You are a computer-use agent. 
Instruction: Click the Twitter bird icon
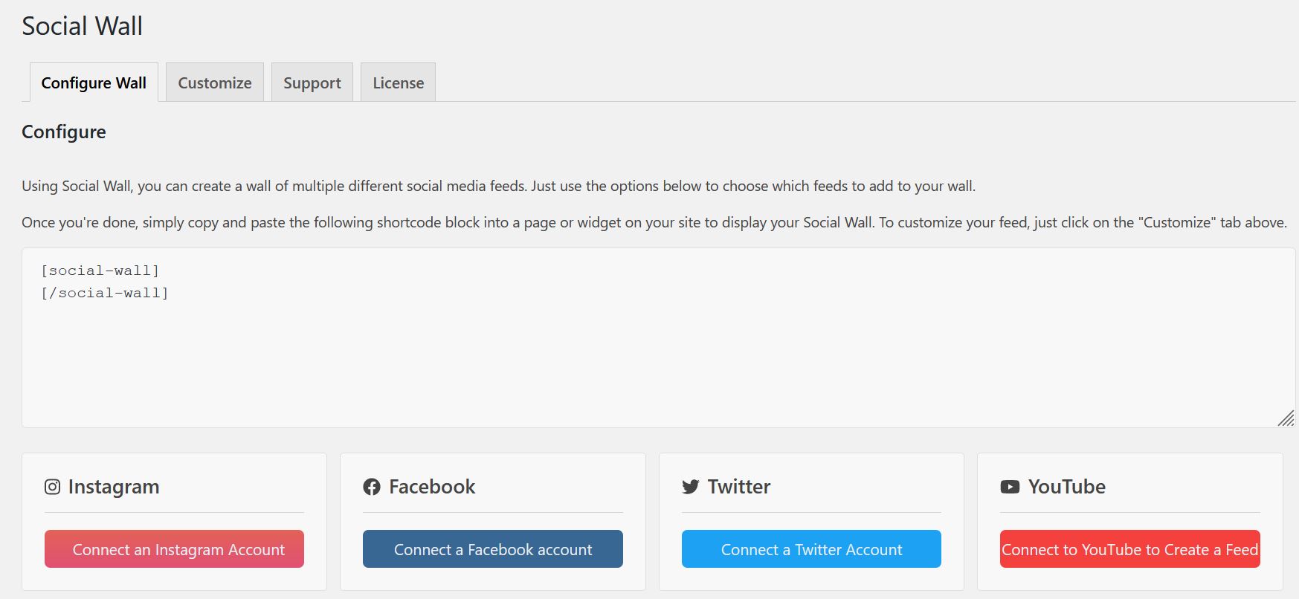tap(691, 487)
